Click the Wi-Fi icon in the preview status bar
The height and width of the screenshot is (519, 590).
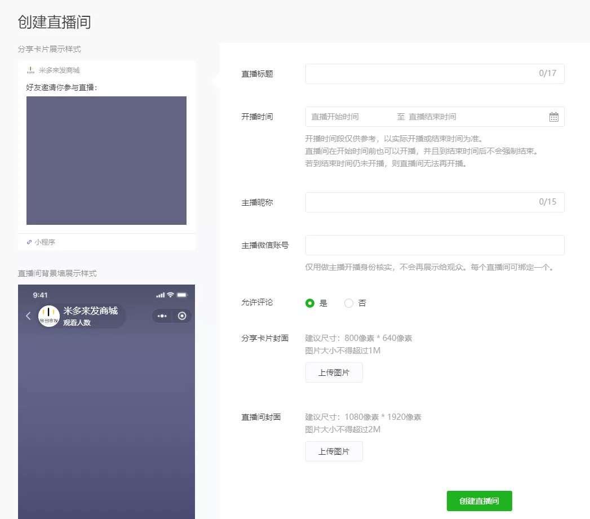pos(171,294)
